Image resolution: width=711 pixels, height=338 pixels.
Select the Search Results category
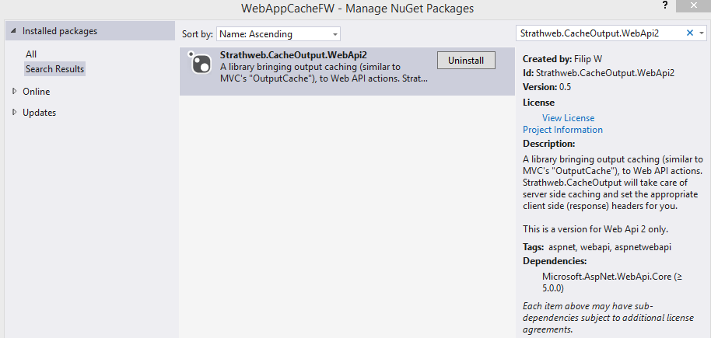(x=54, y=69)
